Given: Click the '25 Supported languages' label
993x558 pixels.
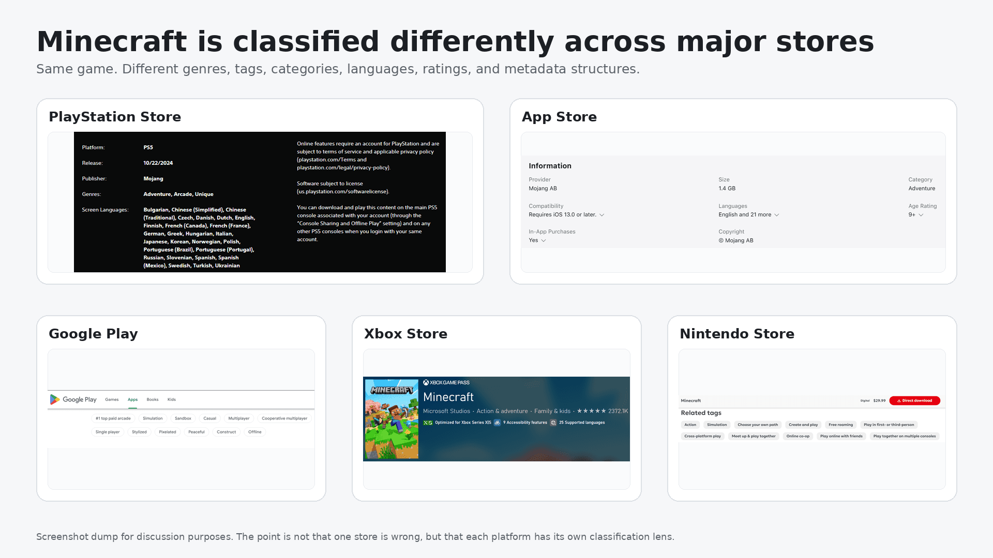Looking at the screenshot, I should pyautogui.click(x=582, y=423).
